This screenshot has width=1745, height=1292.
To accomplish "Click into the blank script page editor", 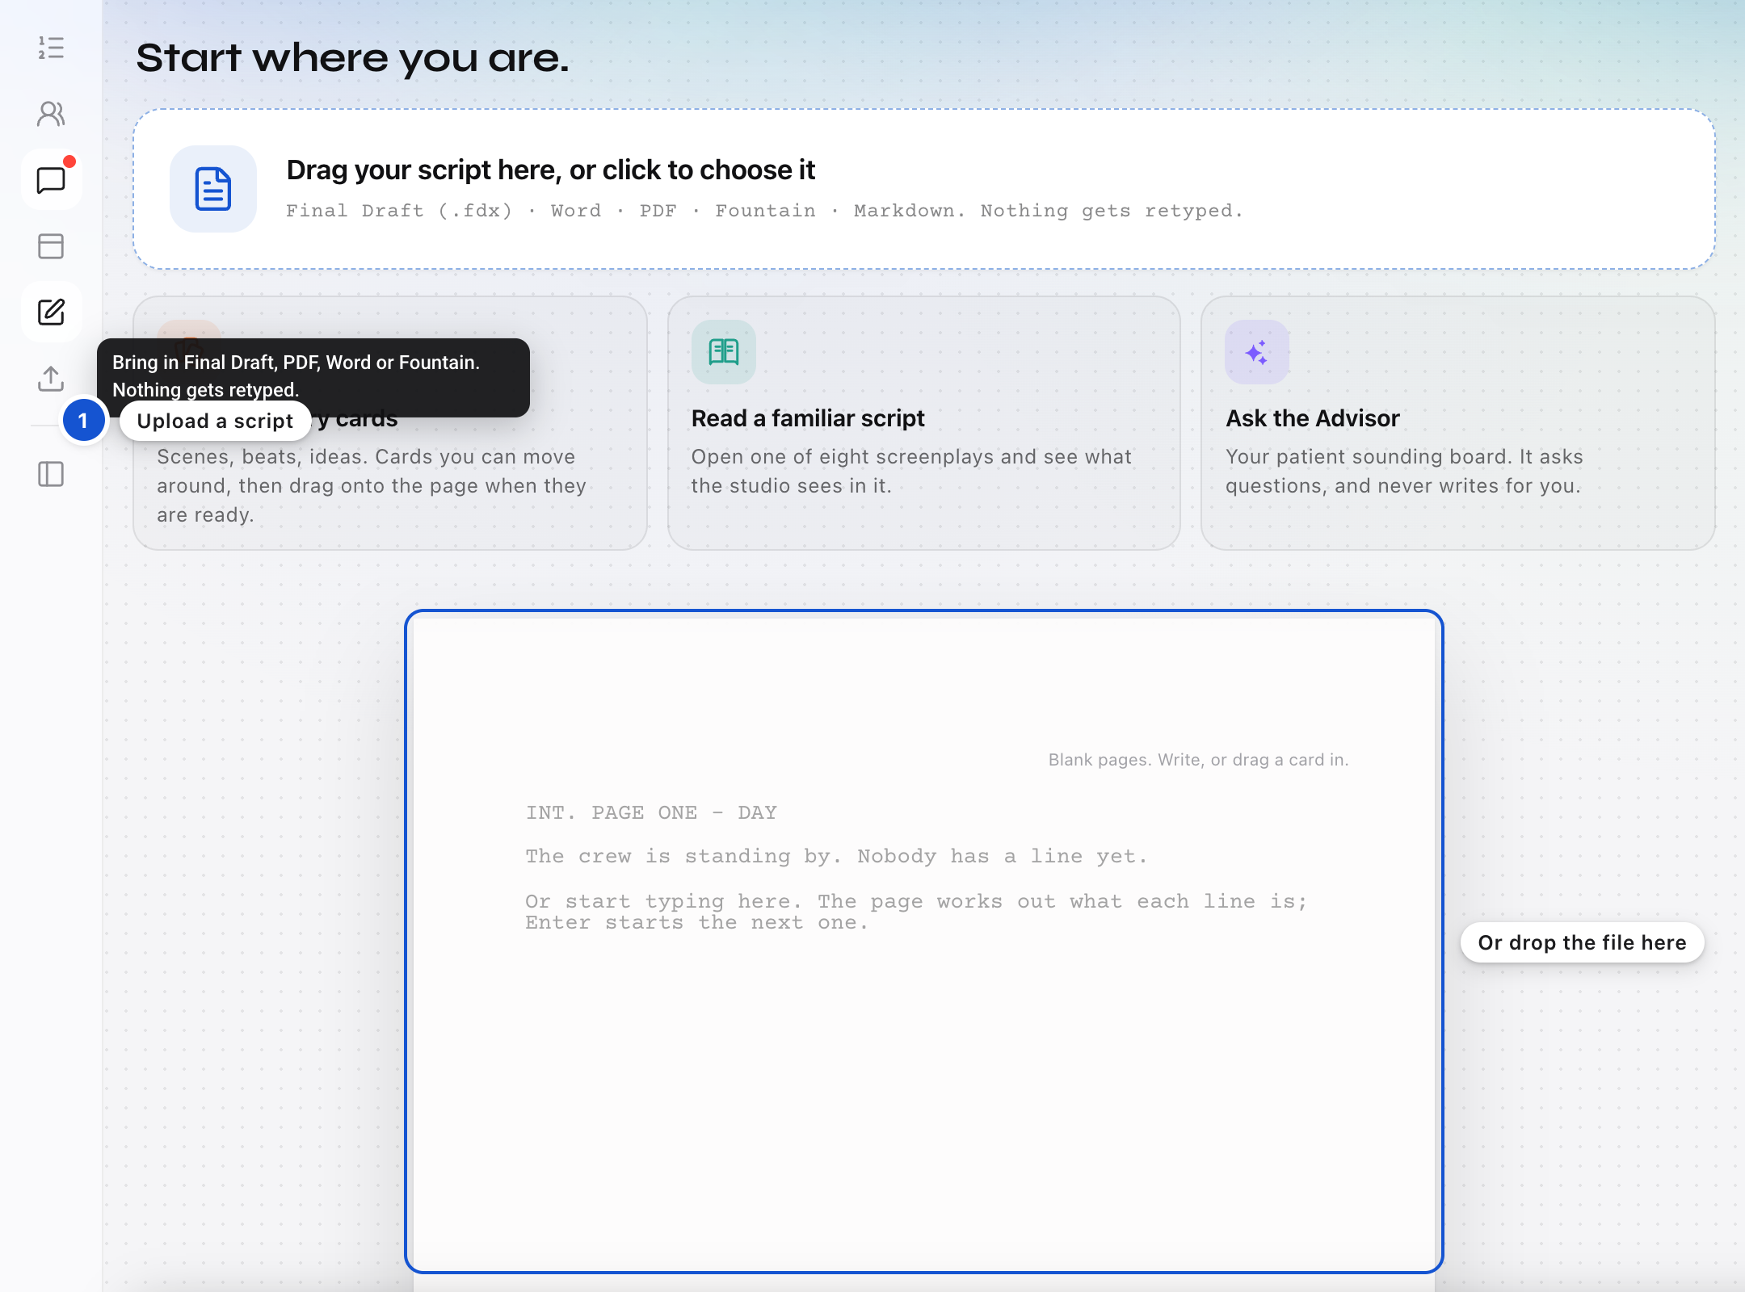I will coord(924,942).
